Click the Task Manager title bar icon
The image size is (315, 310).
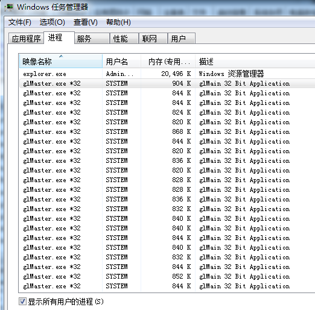[x=9, y=7]
